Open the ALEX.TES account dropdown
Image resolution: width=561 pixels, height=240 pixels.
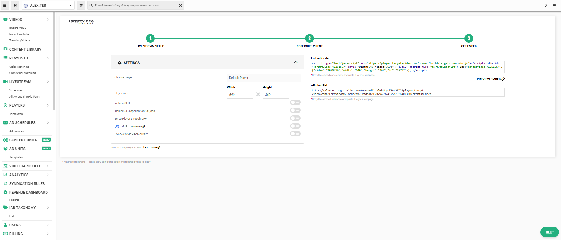coord(48,5)
